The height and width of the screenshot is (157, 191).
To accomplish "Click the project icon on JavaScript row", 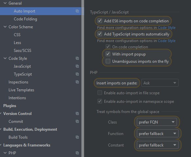I will tap(77, 66).
